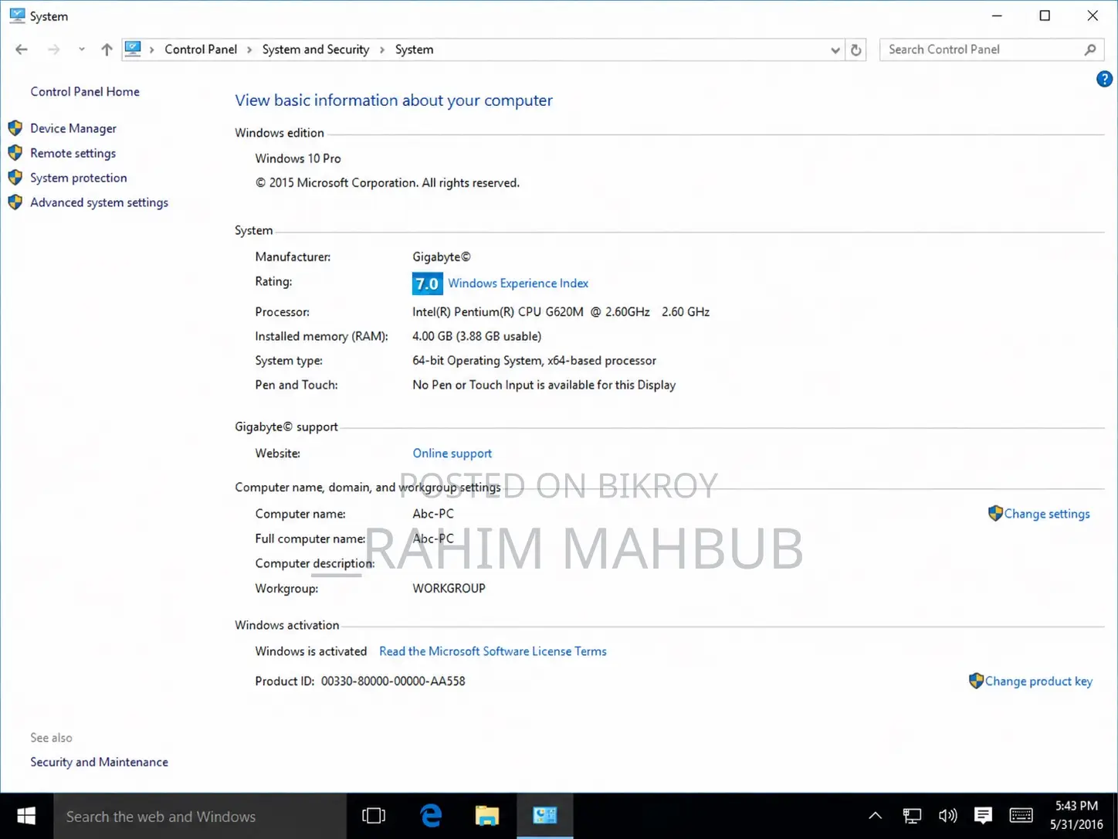
Task: Click the computer icon in address bar
Action: (x=134, y=49)
